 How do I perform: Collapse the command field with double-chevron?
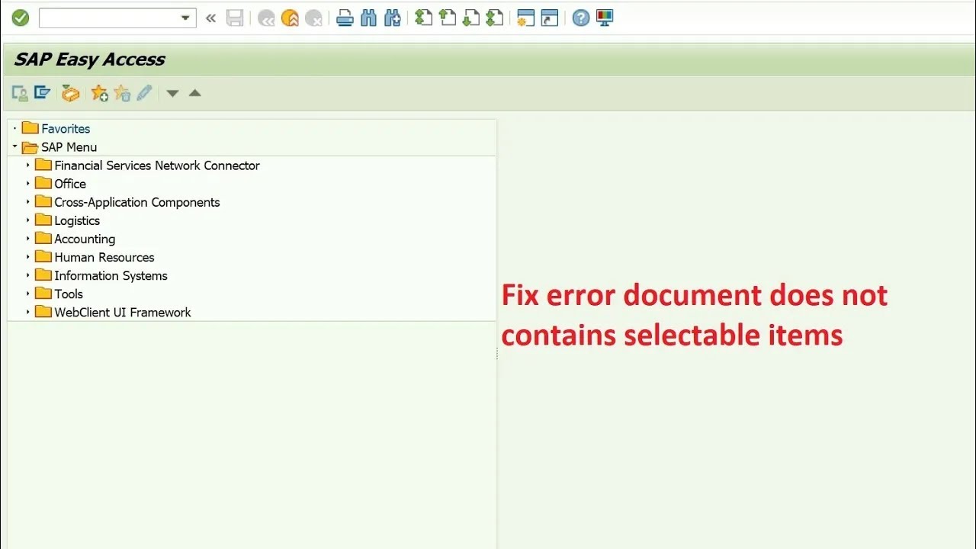211,18
